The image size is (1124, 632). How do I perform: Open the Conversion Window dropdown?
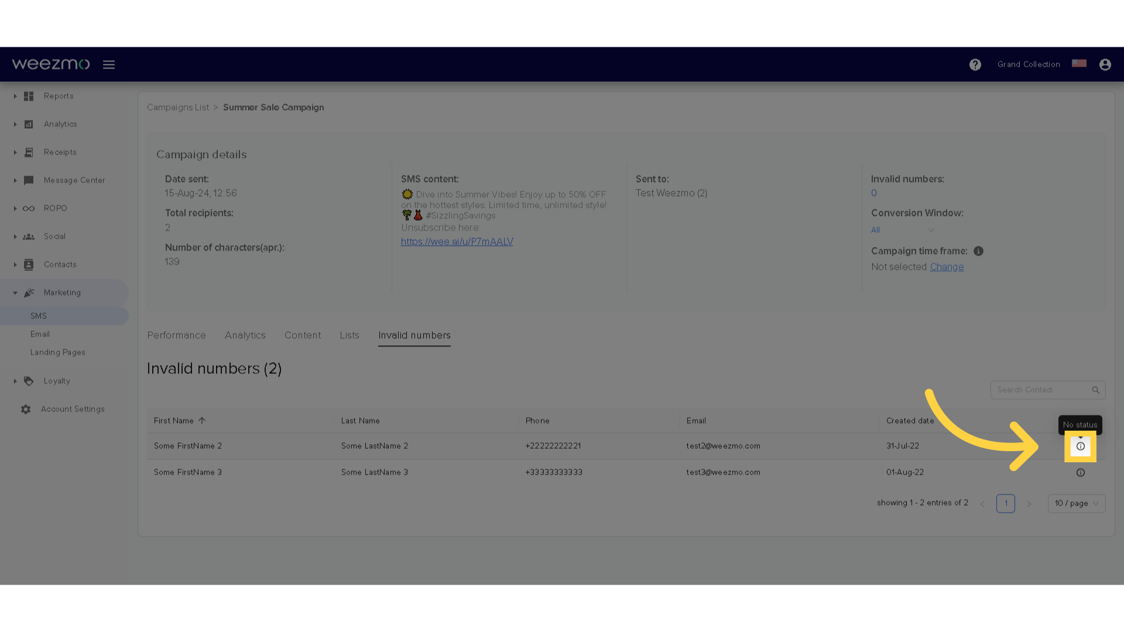(x=902, y=230)
